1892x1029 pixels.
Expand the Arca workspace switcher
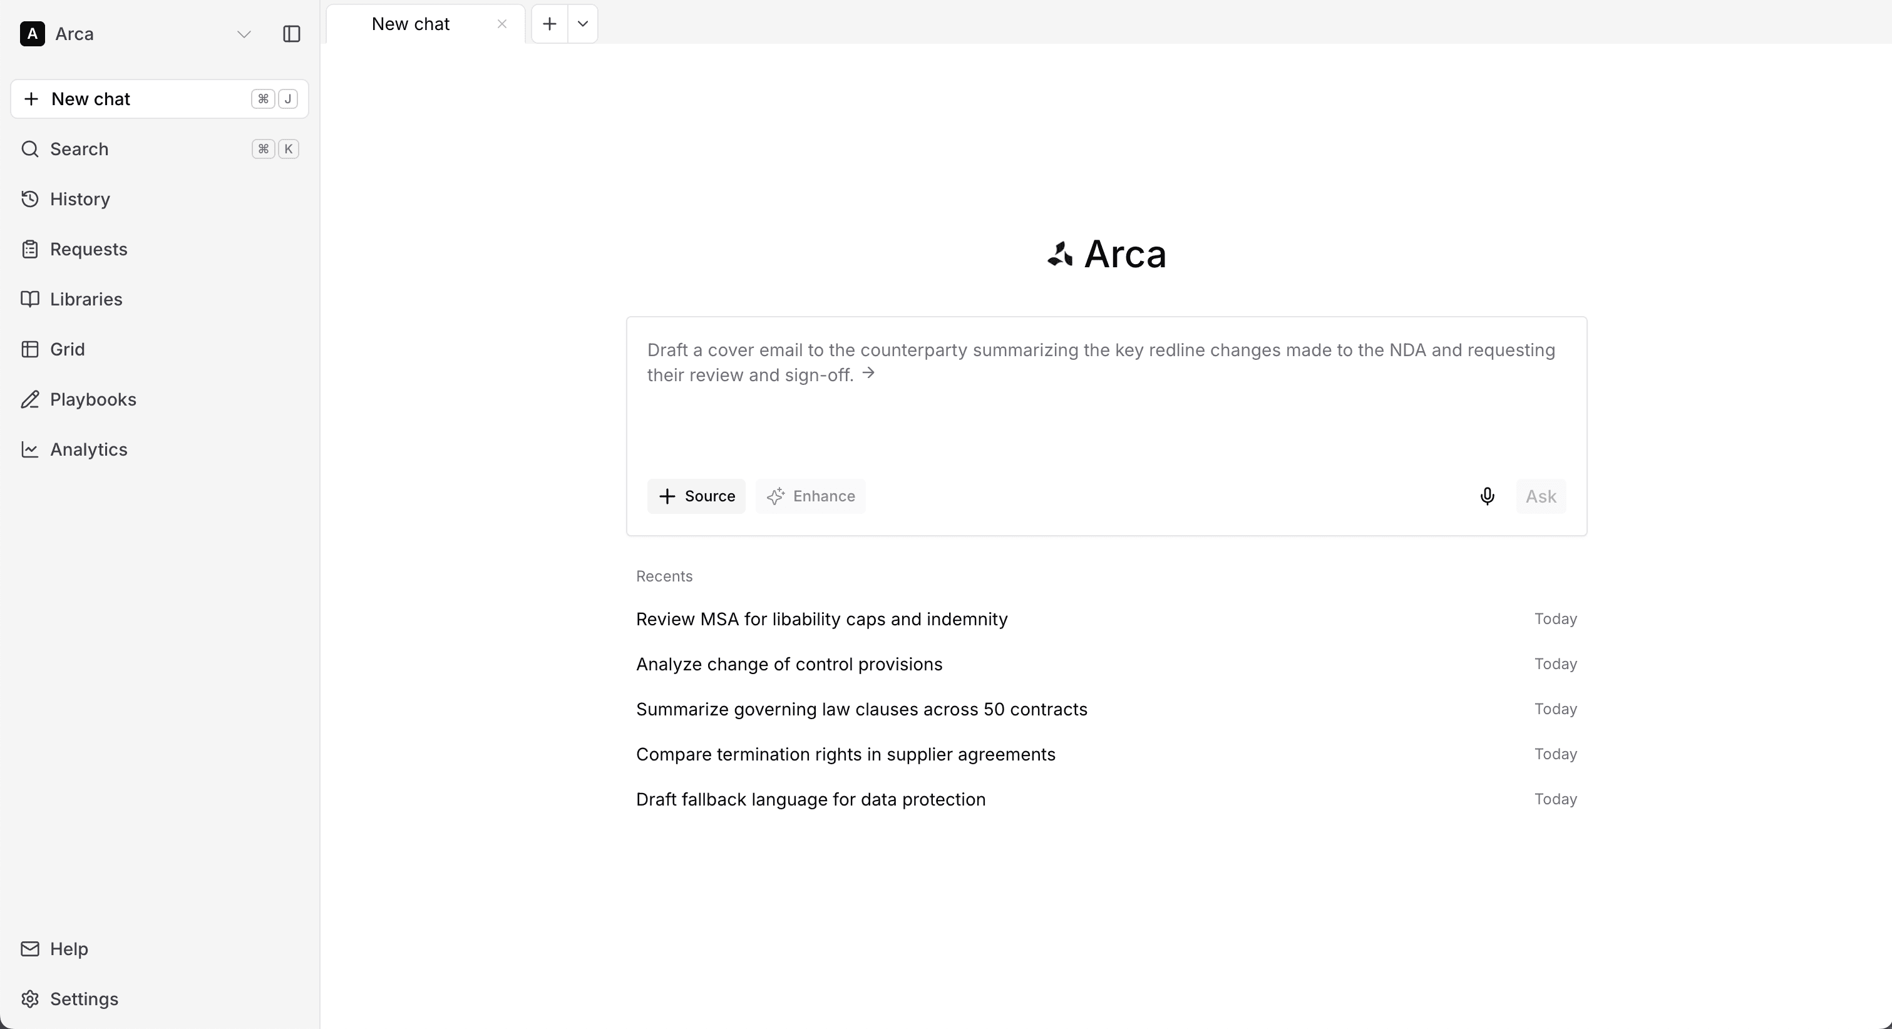244,34
